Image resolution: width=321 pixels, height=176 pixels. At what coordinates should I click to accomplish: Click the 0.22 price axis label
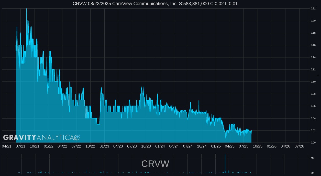click(313, 8)
